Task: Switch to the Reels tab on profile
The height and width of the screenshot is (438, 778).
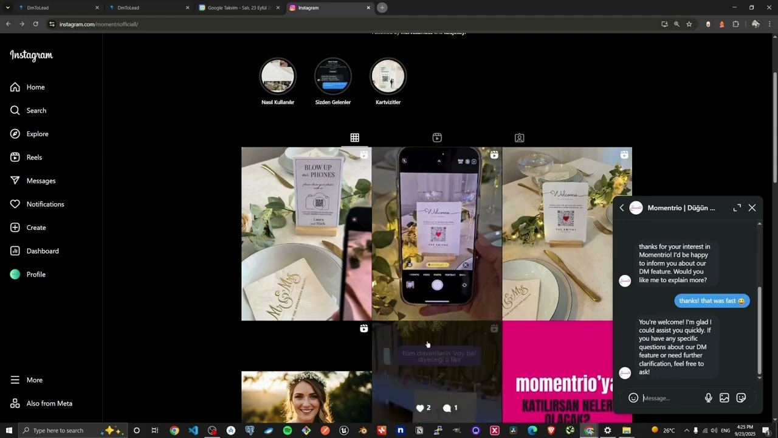Action: tap(437, 138)
